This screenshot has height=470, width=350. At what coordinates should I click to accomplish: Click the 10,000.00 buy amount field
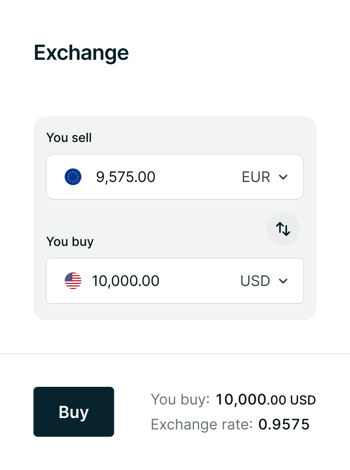click(126, 281)
